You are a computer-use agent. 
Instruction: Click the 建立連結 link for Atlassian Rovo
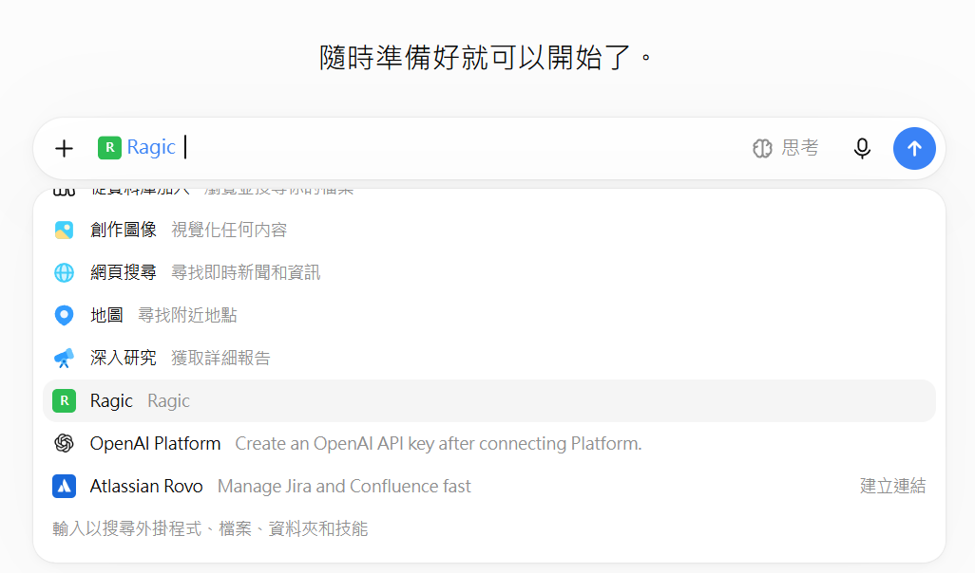[893, 486]
